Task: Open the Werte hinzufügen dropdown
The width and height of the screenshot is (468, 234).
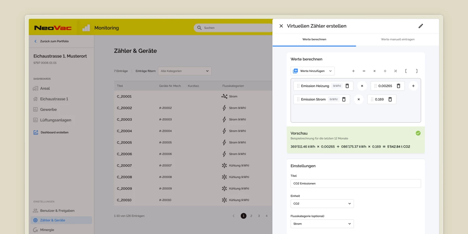Action: (313, 71)
